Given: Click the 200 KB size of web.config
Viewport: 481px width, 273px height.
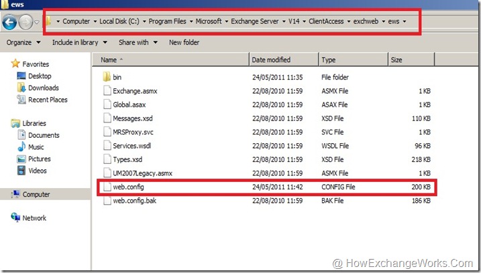Looking at the screenshot, I should coord(421,187).
